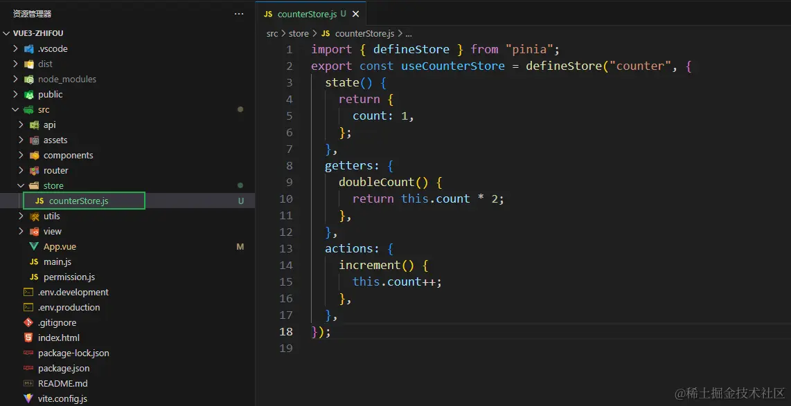Screen dimensions: 791x406
Task: Click the api folder icon
Action: pyautogui.click(x=35, y=125)
